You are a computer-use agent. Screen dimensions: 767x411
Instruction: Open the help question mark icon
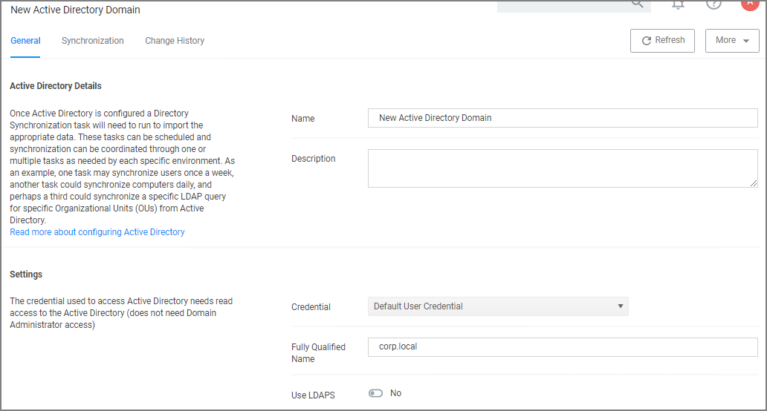713,4
